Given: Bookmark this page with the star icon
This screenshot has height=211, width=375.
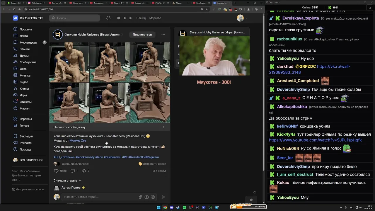Looking at the screenshot, I should click(x=207, y=9).
